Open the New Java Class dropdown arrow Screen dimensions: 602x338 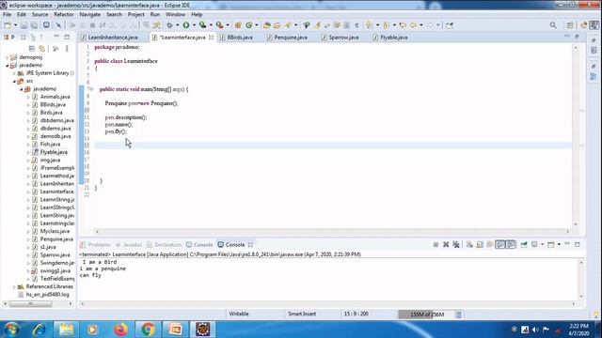pos(257,25)
